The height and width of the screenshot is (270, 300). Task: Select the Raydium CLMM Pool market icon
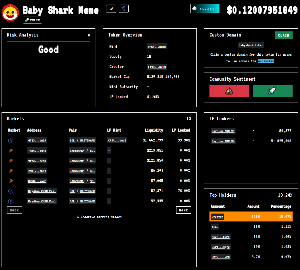click(x=11, y=191)
